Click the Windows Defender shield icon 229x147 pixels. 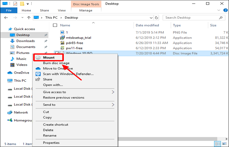[38, 74]
